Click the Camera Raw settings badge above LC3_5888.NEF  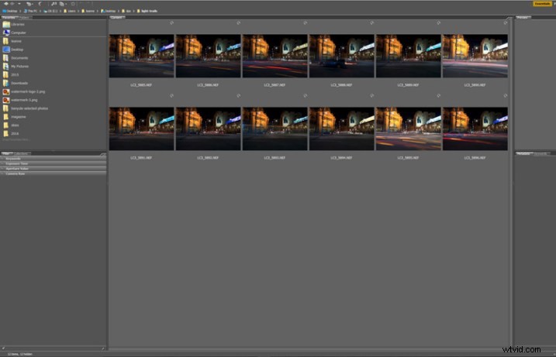pos(371,22)
